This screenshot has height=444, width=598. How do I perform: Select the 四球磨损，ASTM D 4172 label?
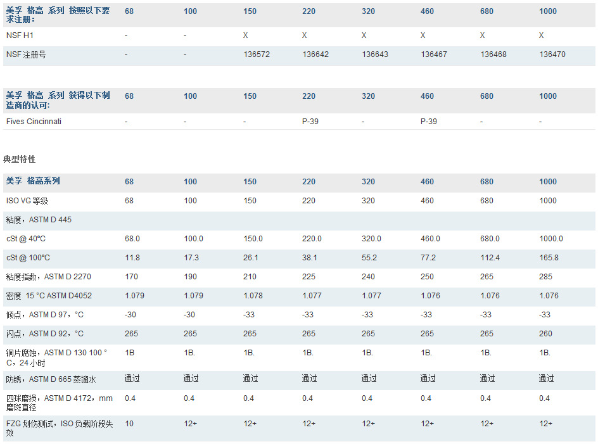[59, 403]
